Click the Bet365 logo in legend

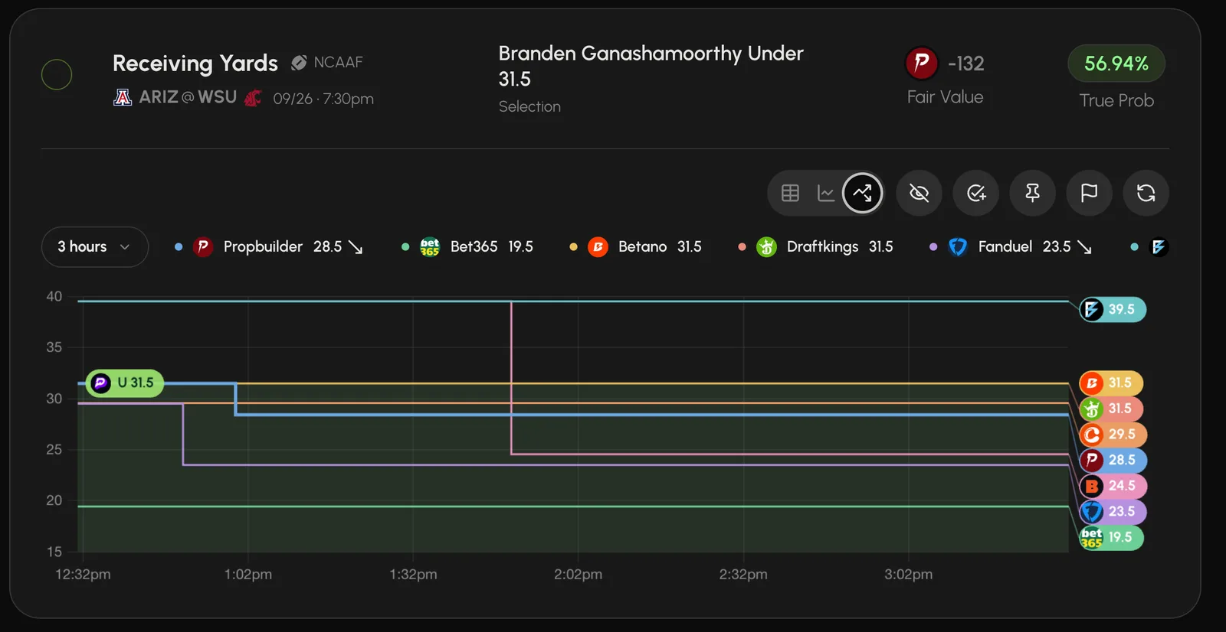coord(430,246)
